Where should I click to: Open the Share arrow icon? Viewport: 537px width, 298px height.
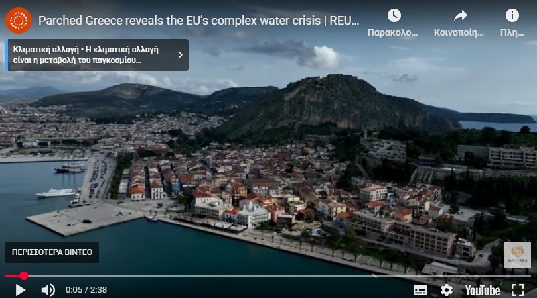pyautogui.click(x=460, y=15)
